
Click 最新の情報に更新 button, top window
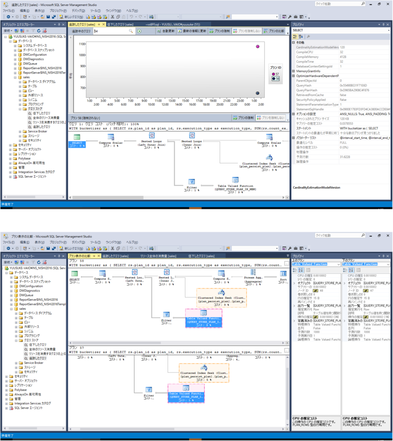tap(192, 31)
